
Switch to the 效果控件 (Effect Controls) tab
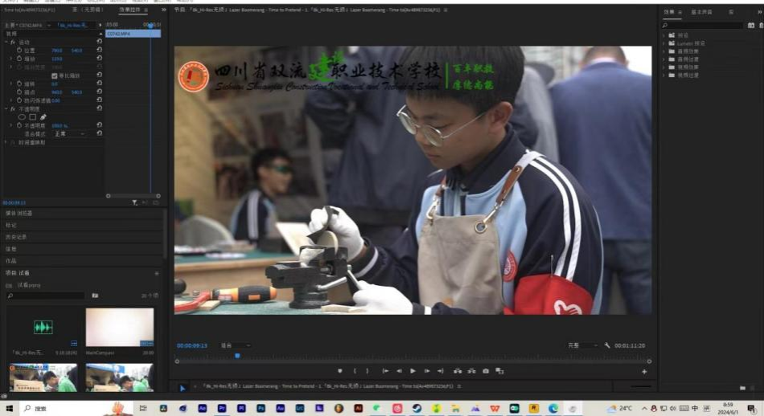(130, 10)
